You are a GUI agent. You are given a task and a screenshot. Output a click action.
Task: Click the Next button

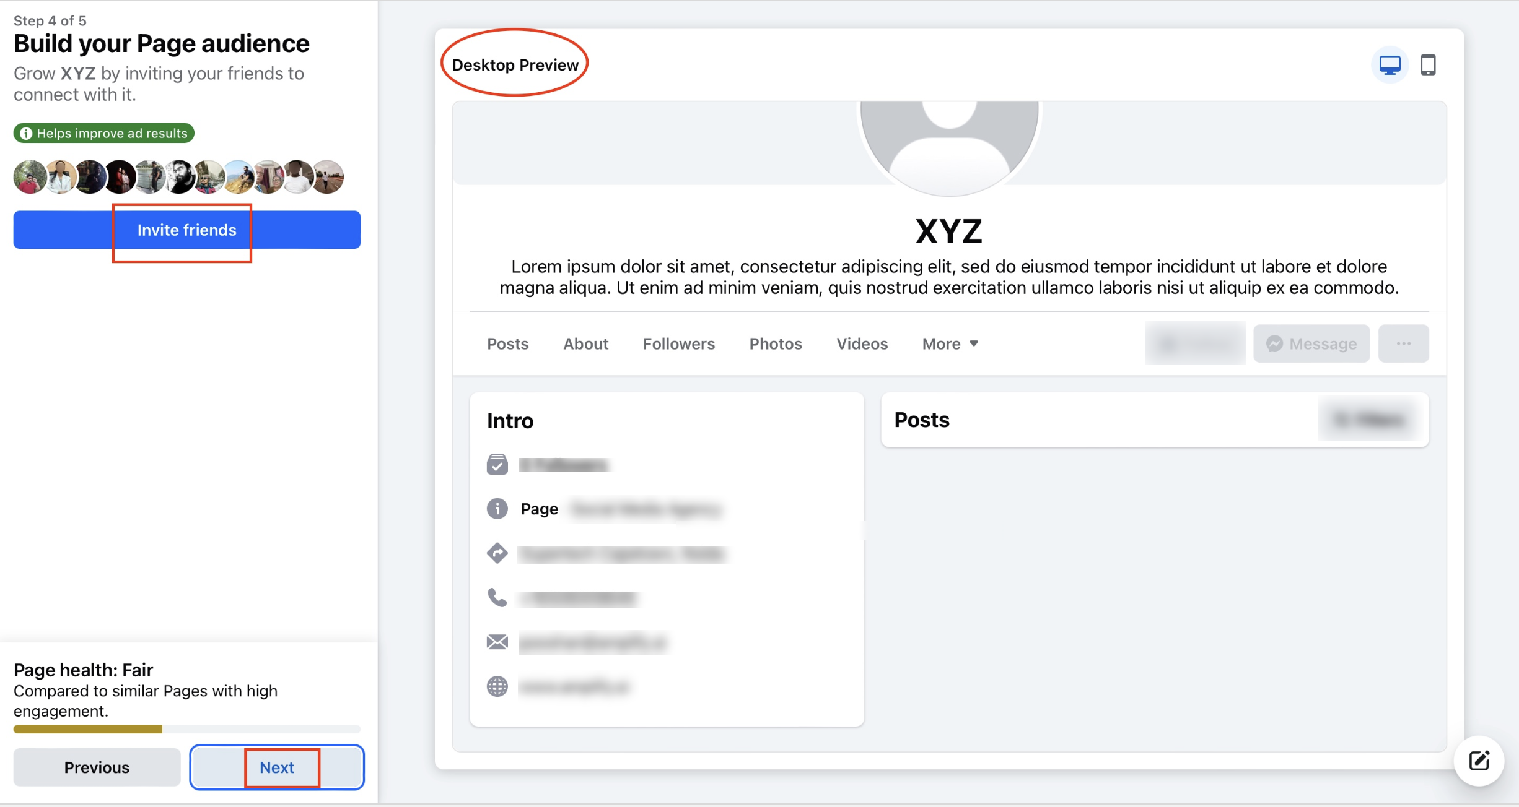[x=277, y=767]
